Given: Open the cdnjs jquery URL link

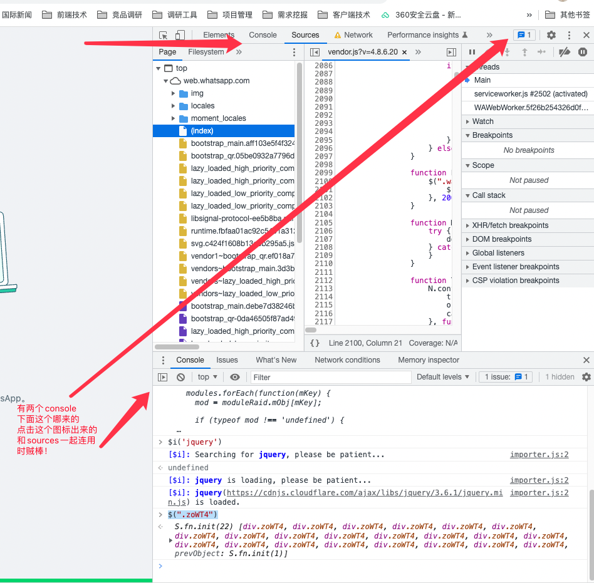Looking at the screenshot, I should point(365,493).
